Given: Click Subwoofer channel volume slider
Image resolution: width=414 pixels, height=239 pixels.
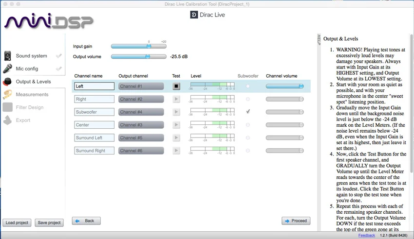Looking at the screenshot, I should pyautogui.click(x=284, y=112).
